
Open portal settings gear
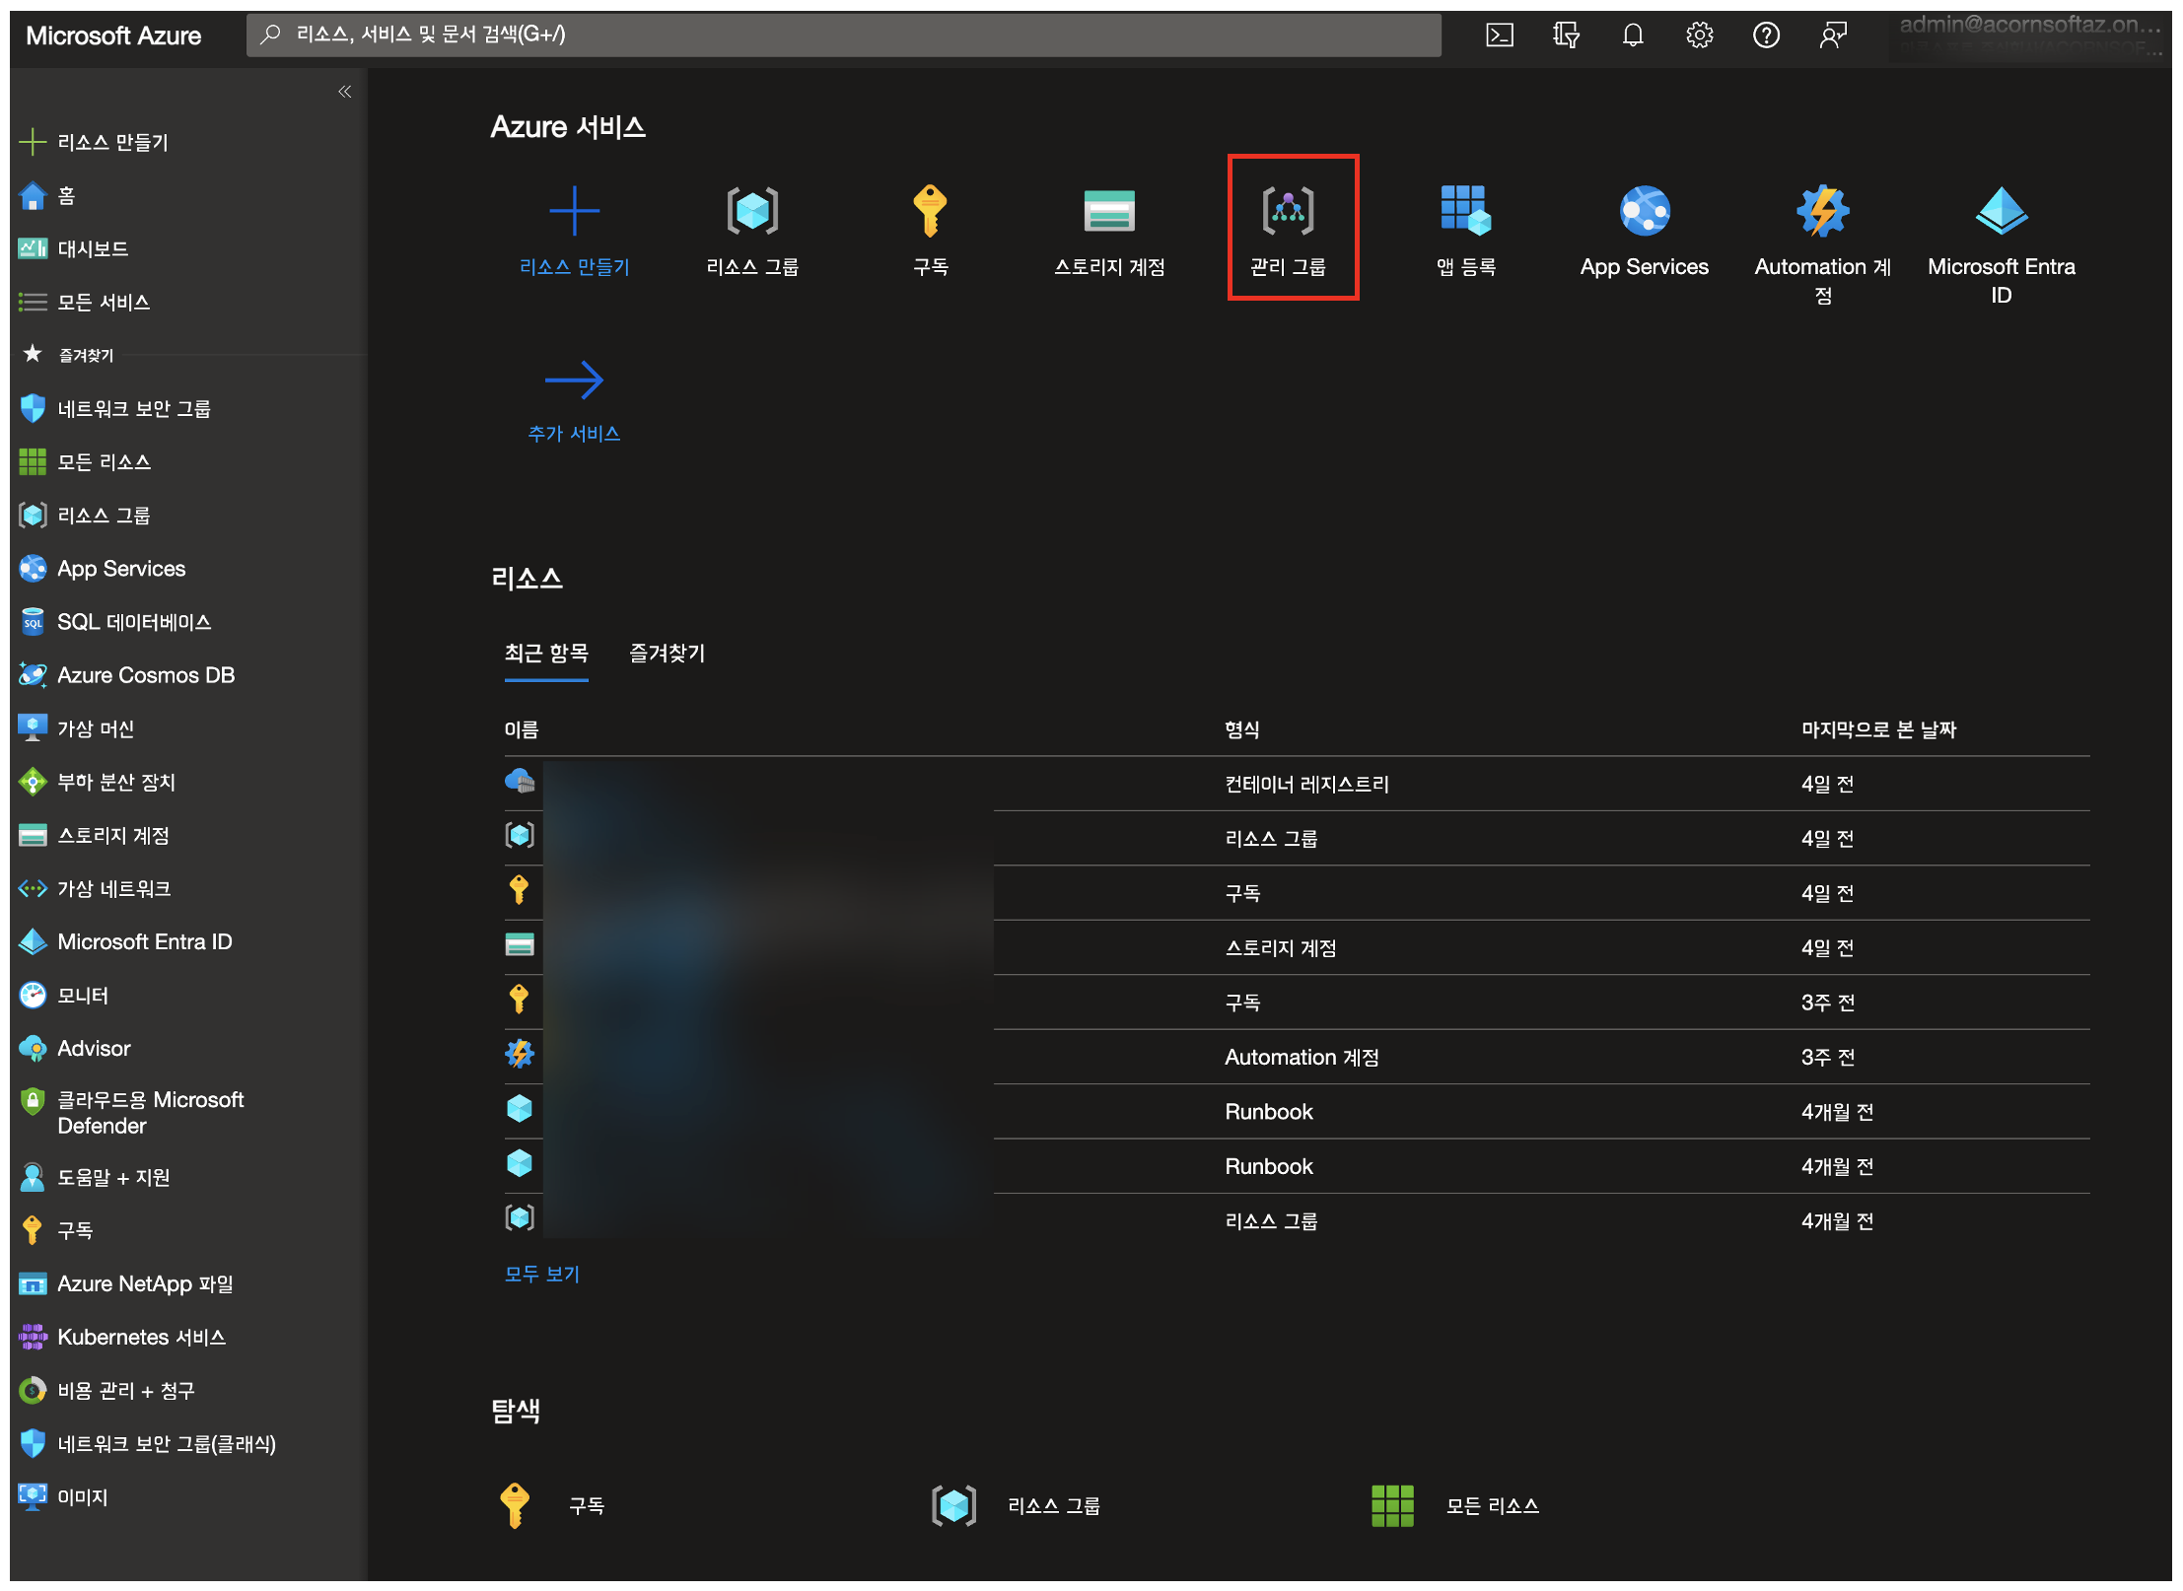point(1699,35)
